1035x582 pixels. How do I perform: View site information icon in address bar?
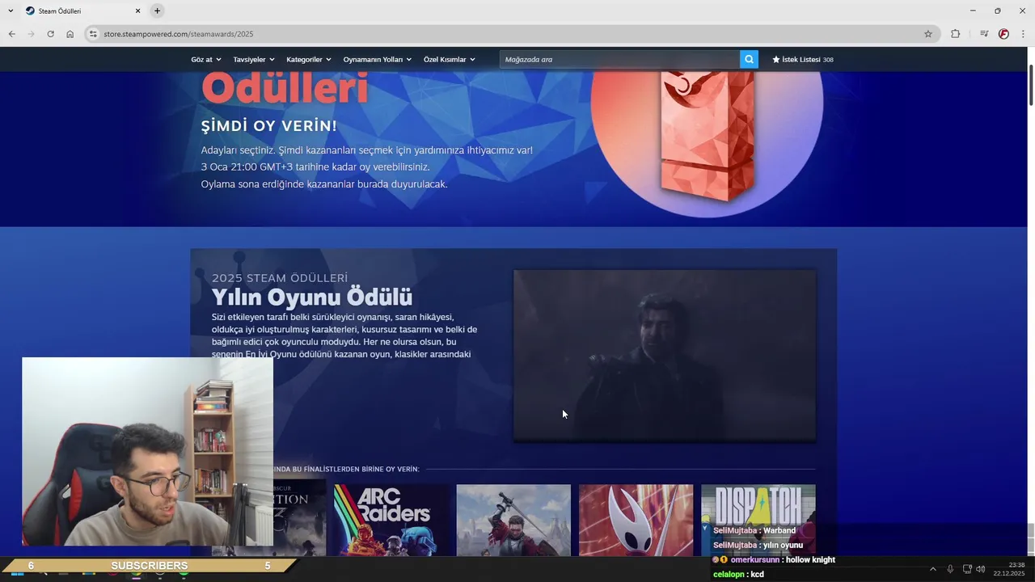93,34
